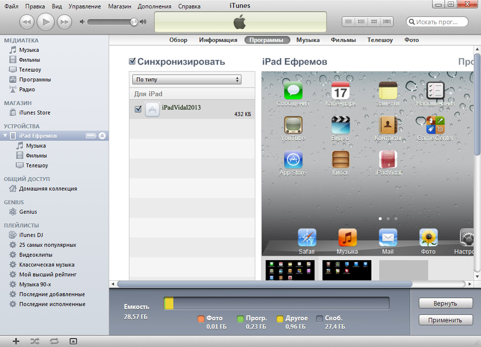481x347 pixels.
Task: Open the Справка menu
Action: pyautogui.click(x=189, y=6)
